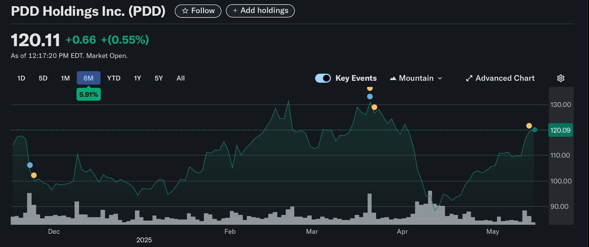Click the 5.91% six-month return badge
This screenshot has width=589, height=247.
point(89,94)
